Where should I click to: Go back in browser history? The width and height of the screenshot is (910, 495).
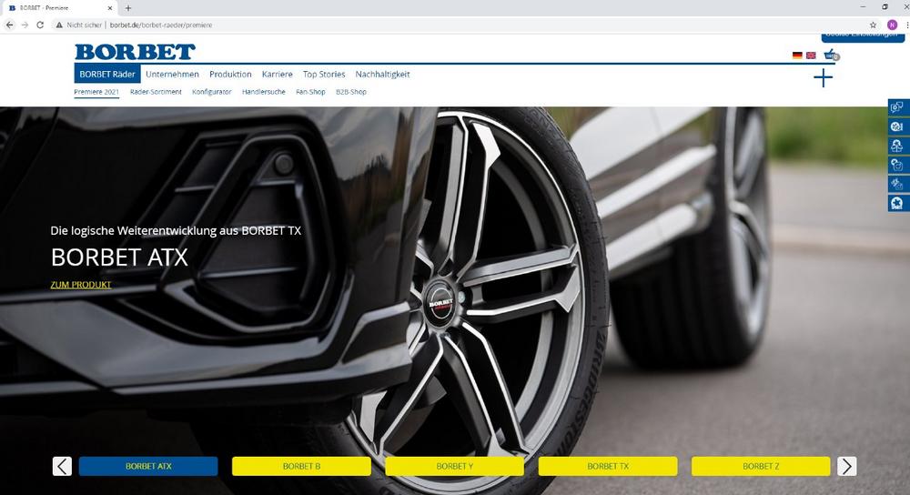[x=9, y=25]
